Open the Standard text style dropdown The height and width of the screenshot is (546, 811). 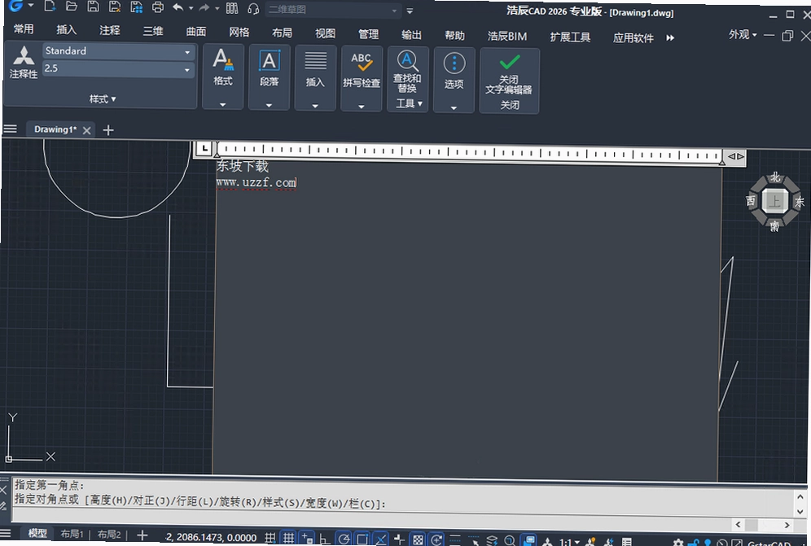click(186, 52)
